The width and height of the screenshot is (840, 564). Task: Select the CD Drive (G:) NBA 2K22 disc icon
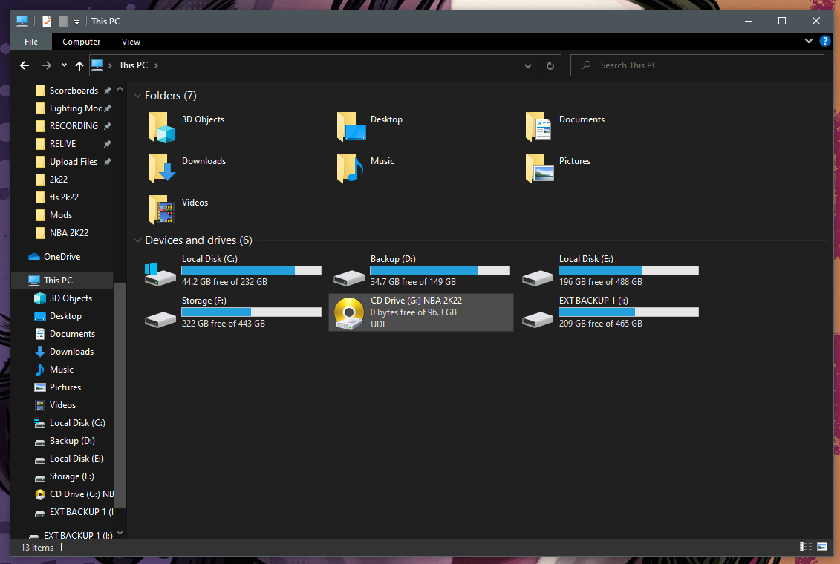pos(349,313)
